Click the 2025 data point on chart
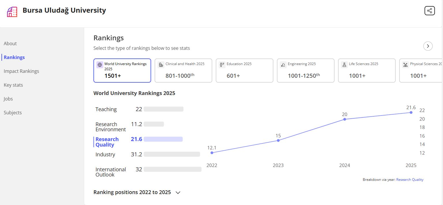Image resolution: width=443 pixels, height=205 pixels. pyautogui.click(x=411, y=113)
